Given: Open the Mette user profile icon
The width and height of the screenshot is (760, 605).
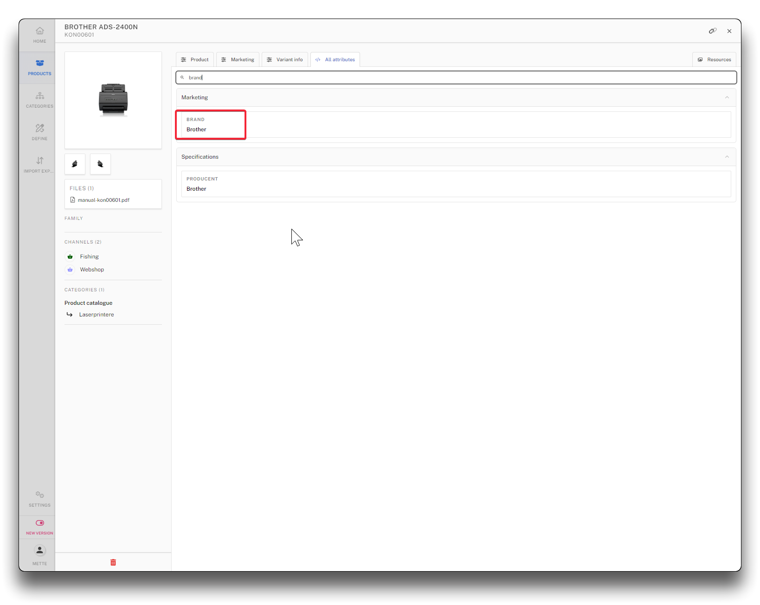Looking at the screenshot, I should [39, 551].
